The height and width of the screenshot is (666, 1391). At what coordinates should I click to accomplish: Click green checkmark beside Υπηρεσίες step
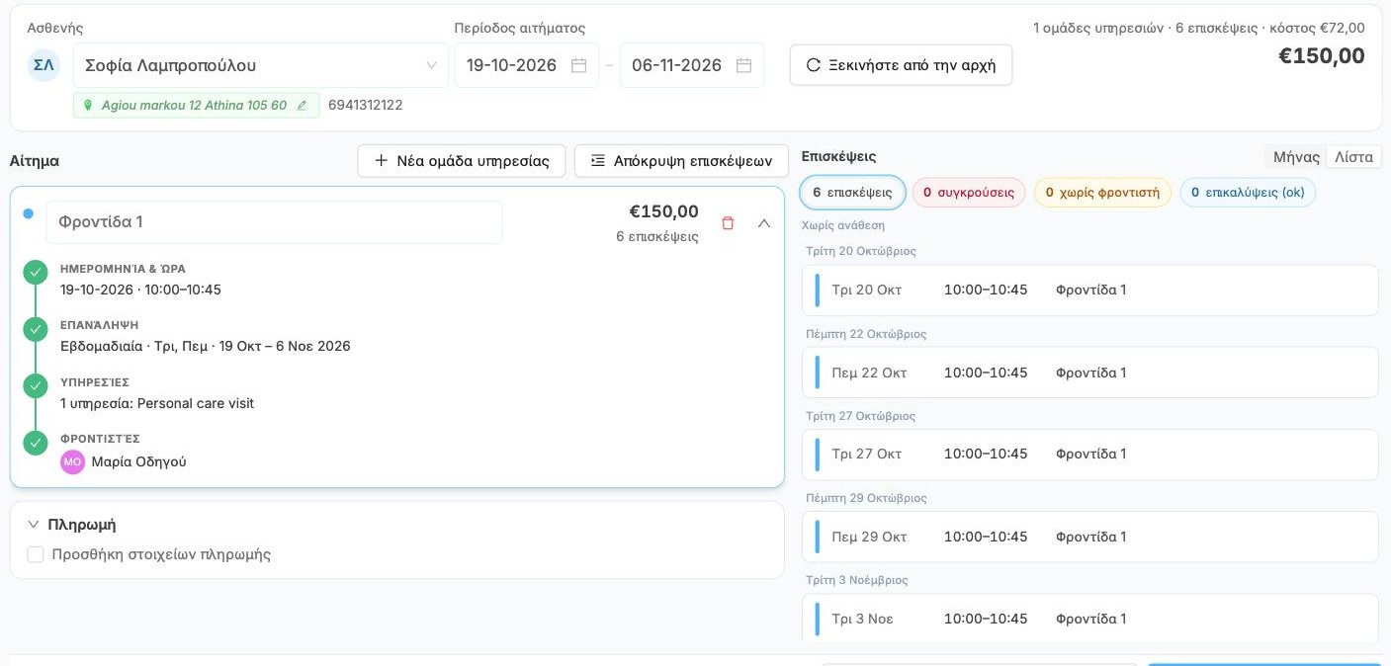point(36,385)
